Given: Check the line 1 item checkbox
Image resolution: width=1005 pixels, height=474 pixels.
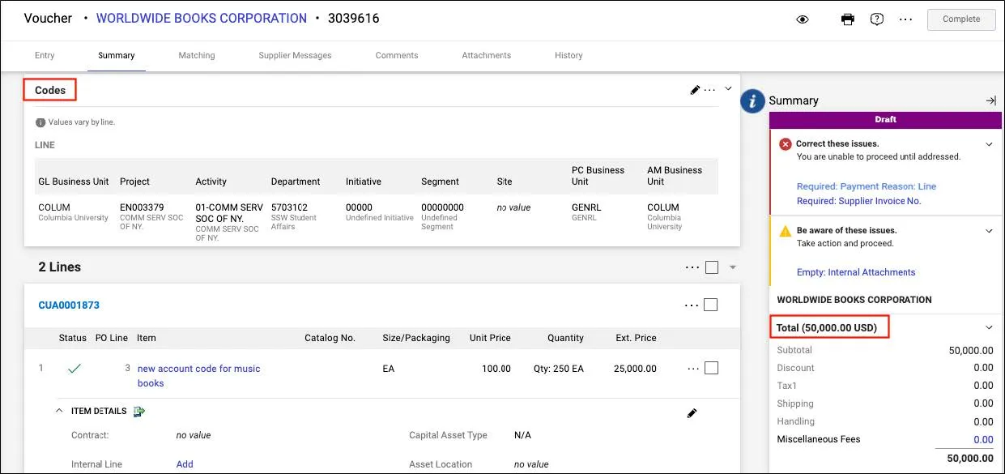Looking at the screenshot, I should tap(711, 369).
